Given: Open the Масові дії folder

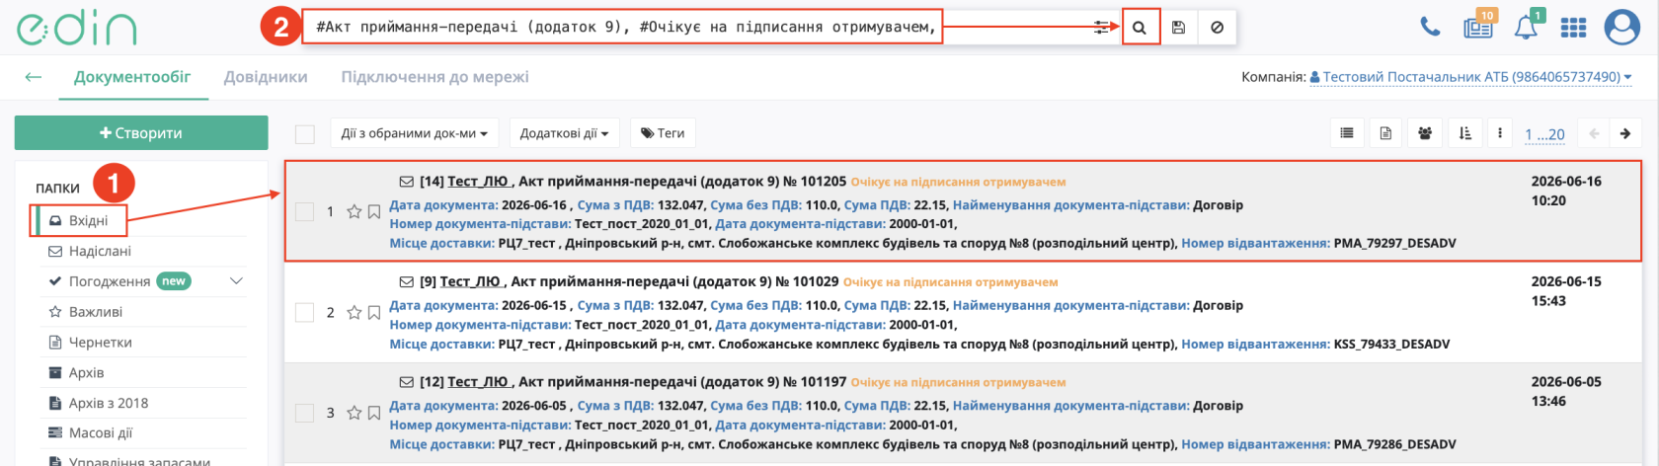Looking at the screenshot, I should click(x=100, y=433).
